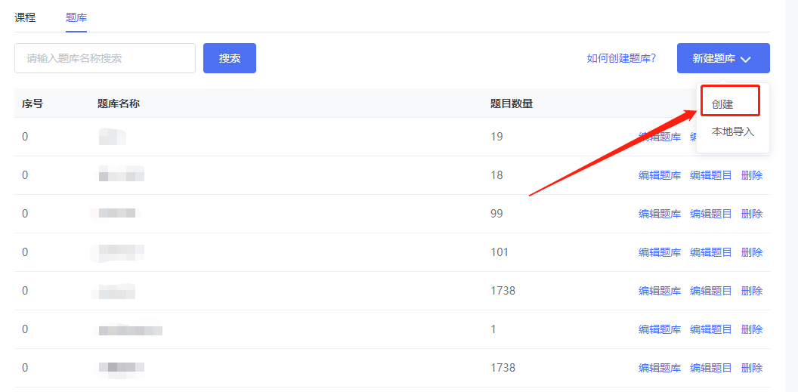Image resolution: width=798 pixels, height=392 pixels.
Task: Expand the 新建题库 dropdown button
Action: pos(722,58)
